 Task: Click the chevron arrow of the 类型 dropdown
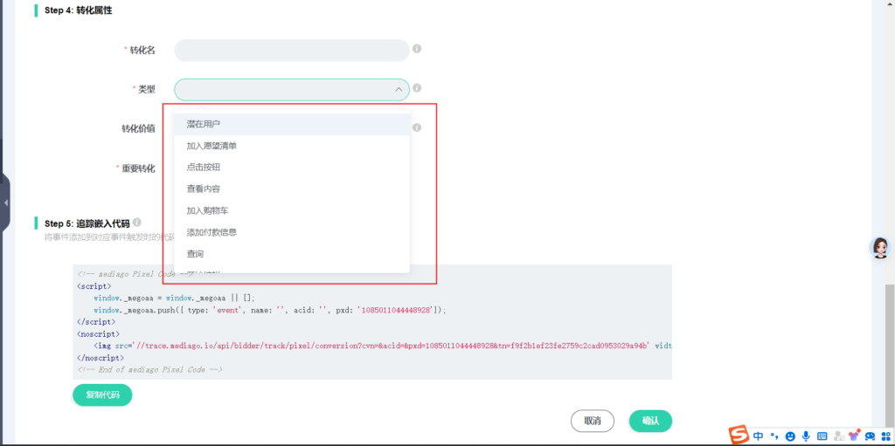pos(398,90)
